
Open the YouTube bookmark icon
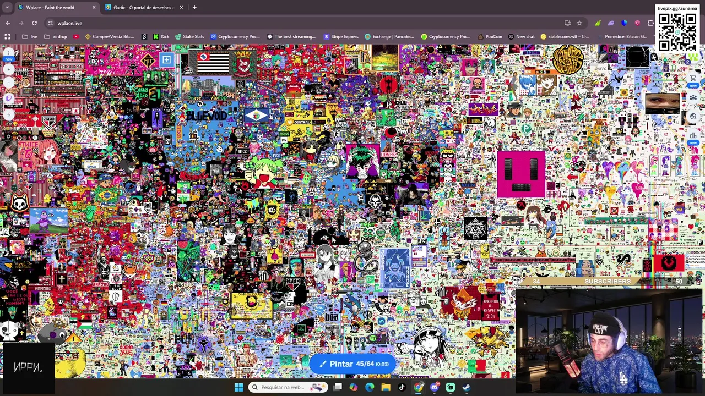(76, 37)
